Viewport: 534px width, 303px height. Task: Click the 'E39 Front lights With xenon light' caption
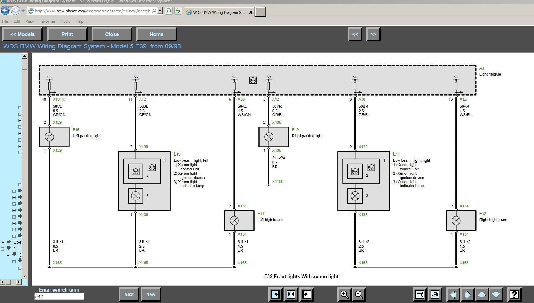point(301,276)
